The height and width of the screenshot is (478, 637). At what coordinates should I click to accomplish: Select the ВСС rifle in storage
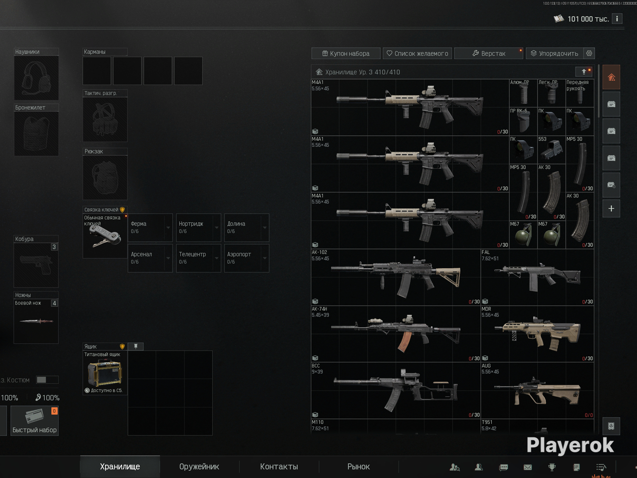tap(396, 391)
